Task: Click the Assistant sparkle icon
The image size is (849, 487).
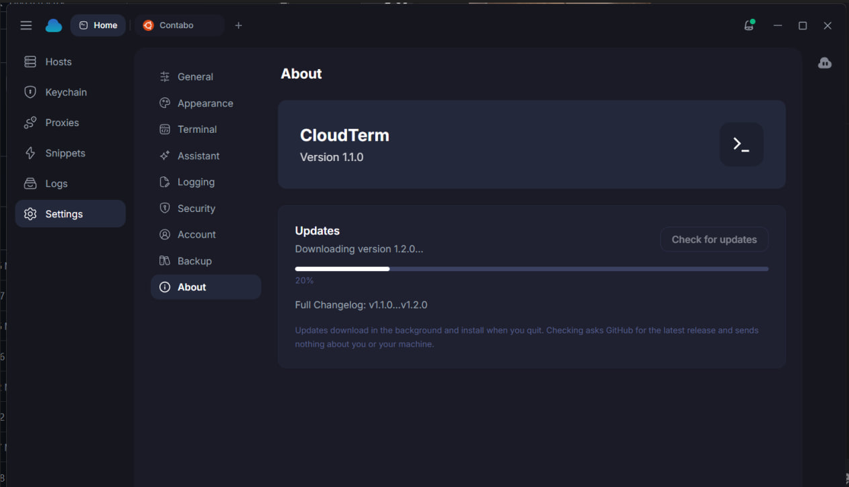Action: [x=165, y=156]
